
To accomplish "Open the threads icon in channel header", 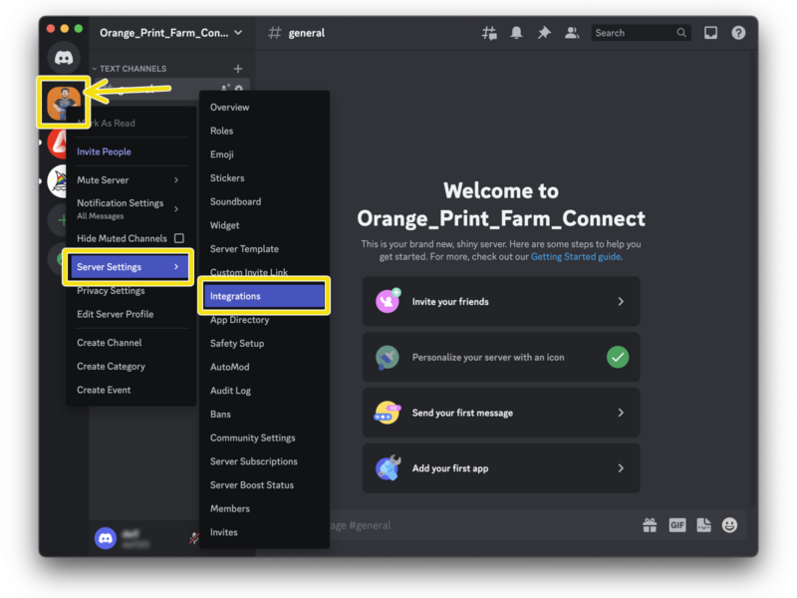I will point(488,32).
